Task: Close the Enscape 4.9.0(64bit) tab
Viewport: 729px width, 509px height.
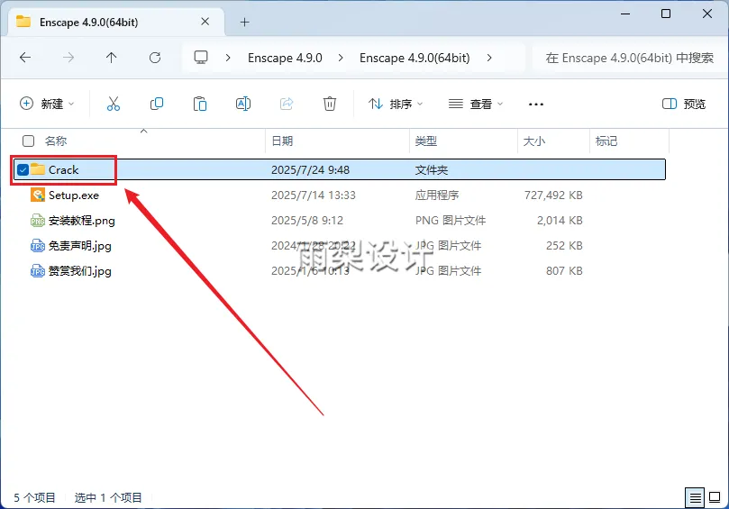Action: point(205,22)
